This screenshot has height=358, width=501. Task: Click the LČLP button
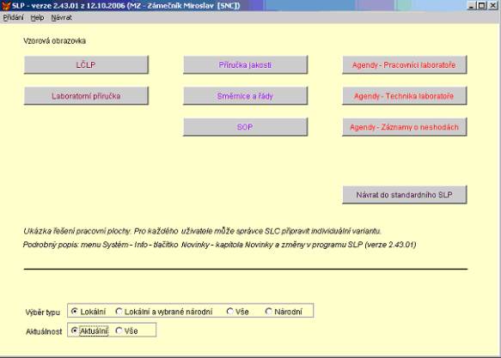86,64
